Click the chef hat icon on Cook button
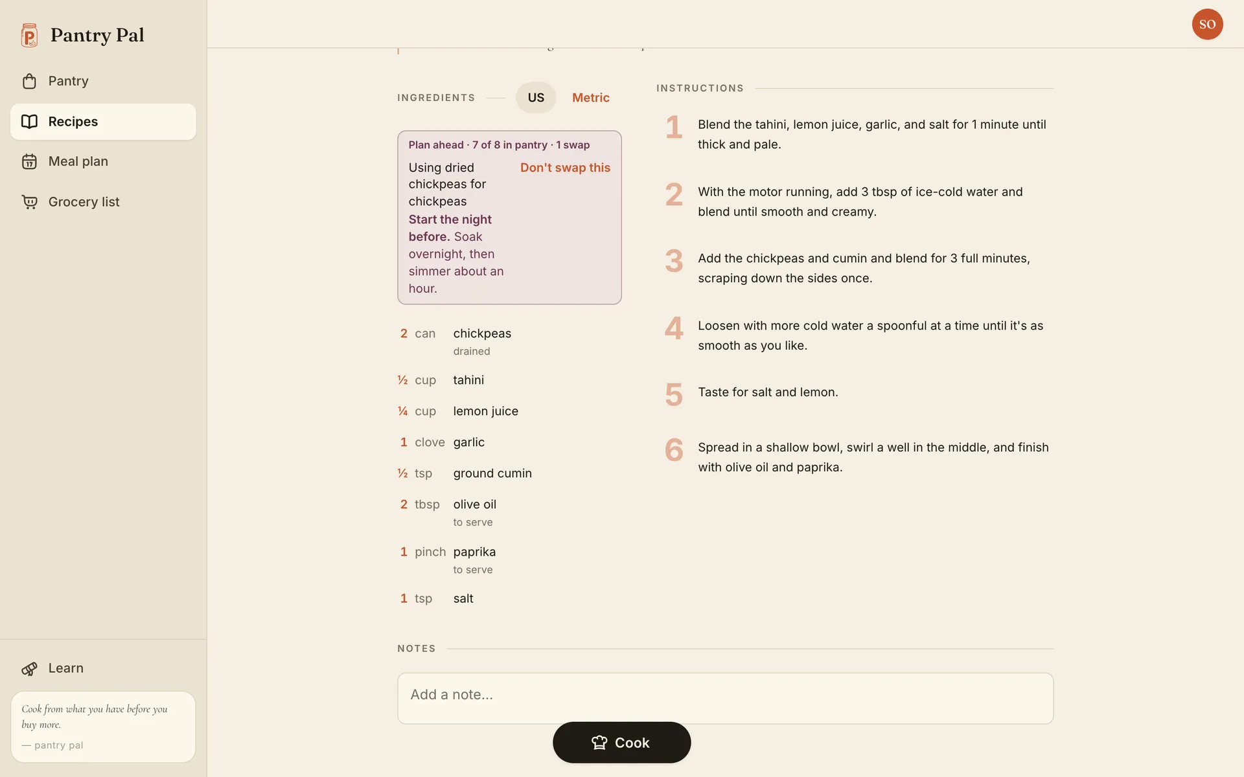1244x777 pixels. coord(599,743)
